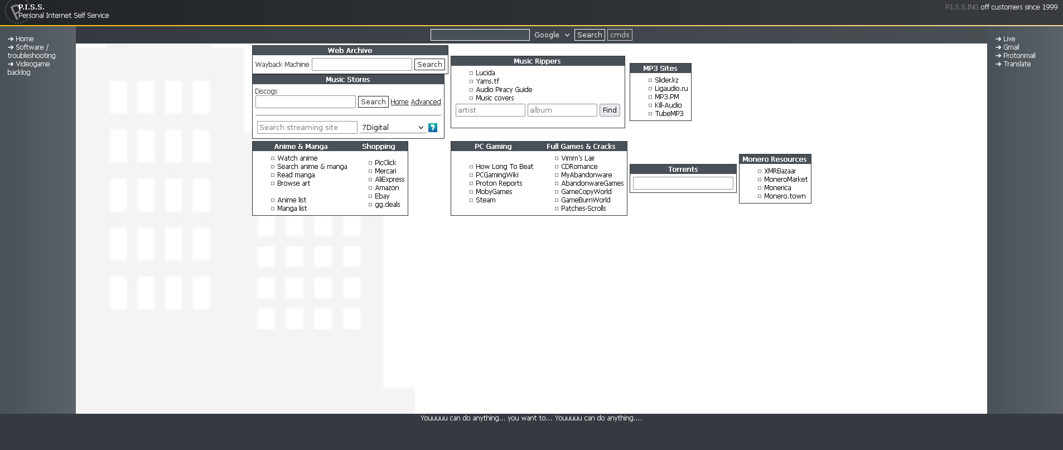Focus the Discogs search field
The width and height of the screenshot is (1063, 450).
tap(306, 102)
